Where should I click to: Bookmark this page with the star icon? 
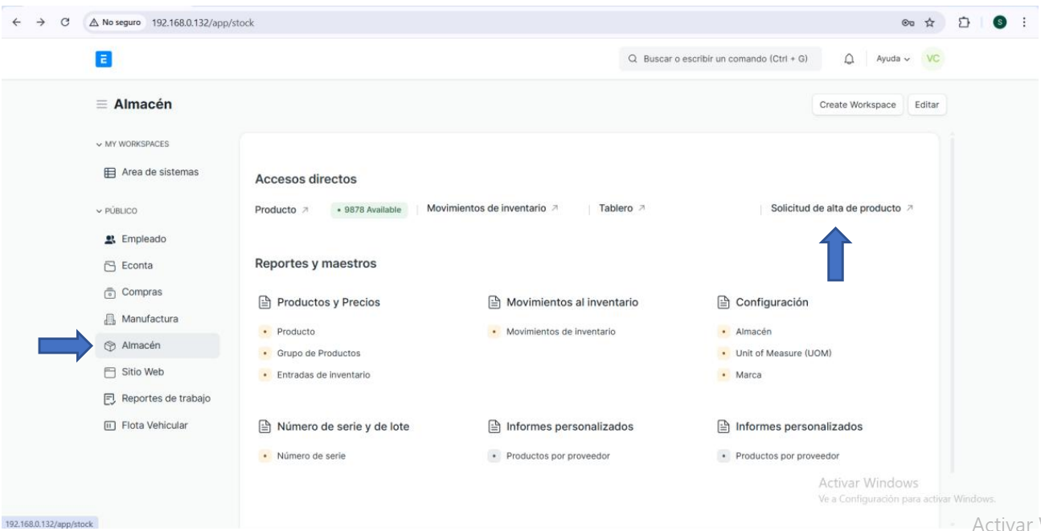pos(928,22)
